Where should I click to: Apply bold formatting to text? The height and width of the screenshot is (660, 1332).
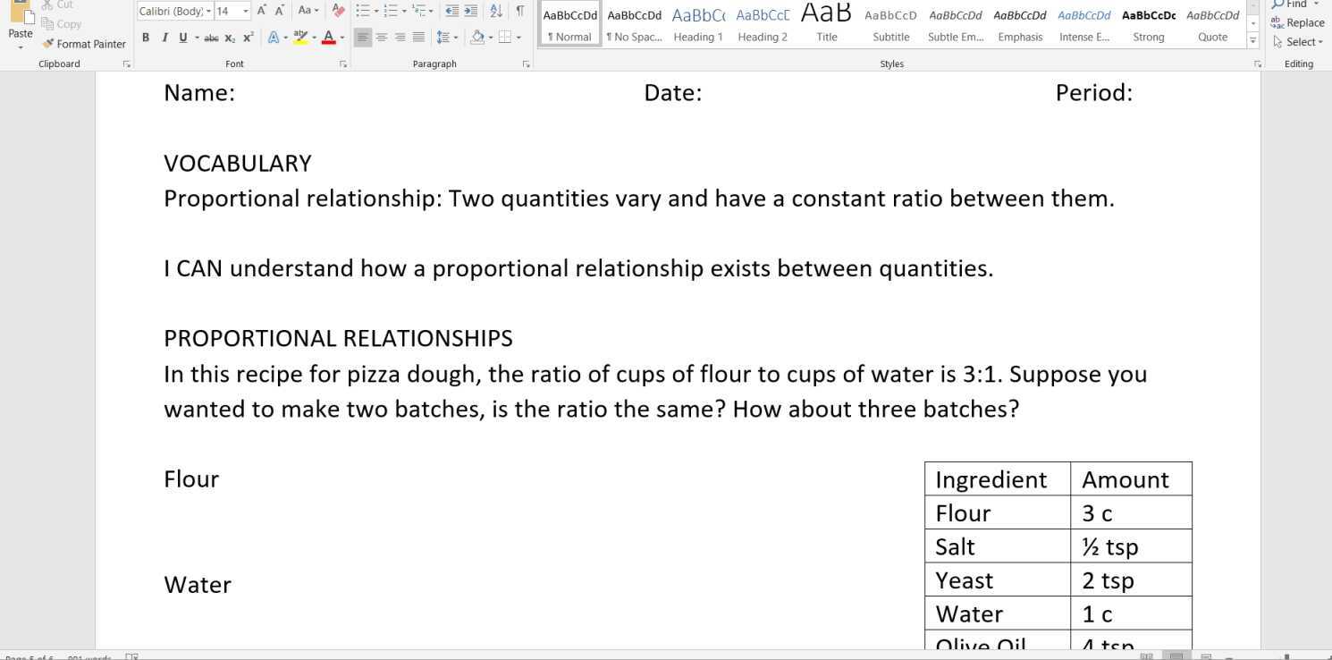pyautogui.click(x=146, y=38)
